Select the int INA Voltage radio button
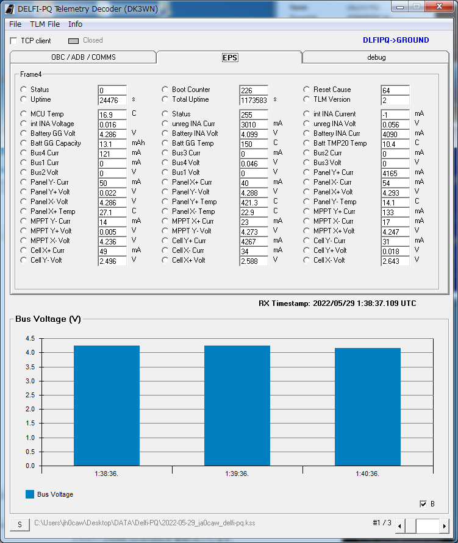The height and width of the screenshot is (543, 458). 23,123
